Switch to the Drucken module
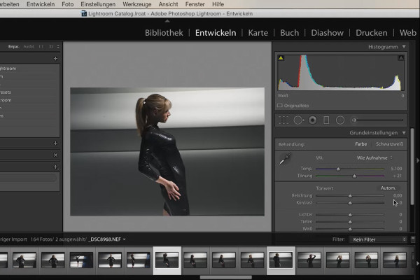The image size is (420, 280). [372, 33]
